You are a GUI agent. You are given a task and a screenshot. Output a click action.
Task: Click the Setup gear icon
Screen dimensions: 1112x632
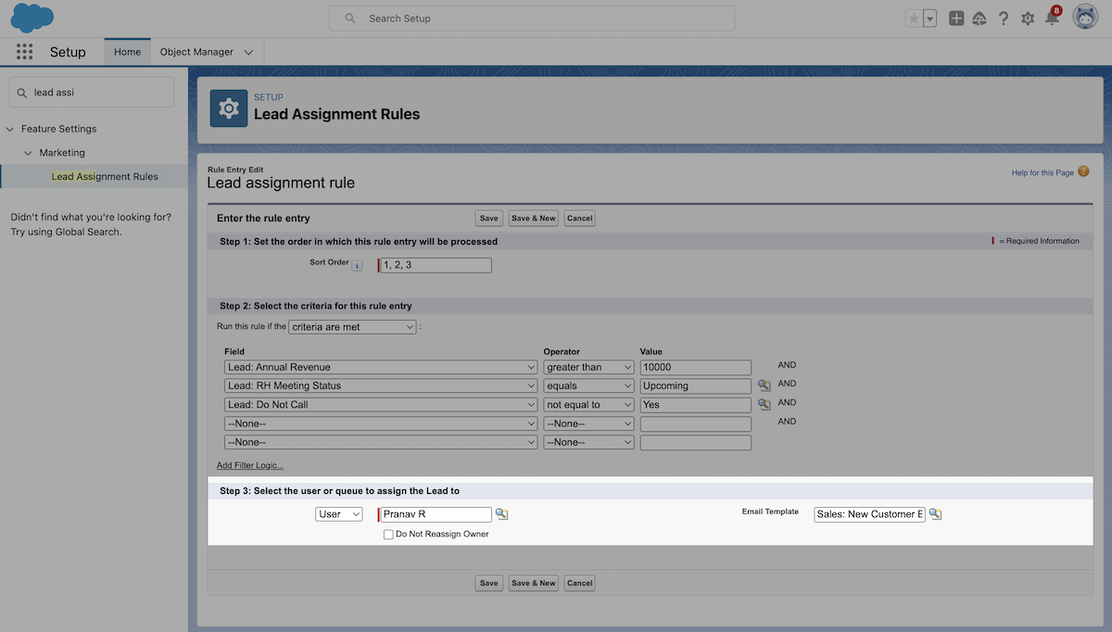pyautogui.click(x=1027, y=18)
